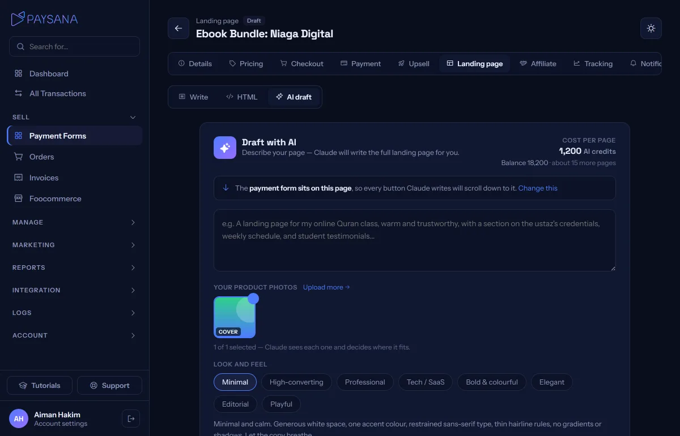Switch to the Checkout tab
Image resolution: width=680 pixels, height=436 pixels.
coord(301,63)
